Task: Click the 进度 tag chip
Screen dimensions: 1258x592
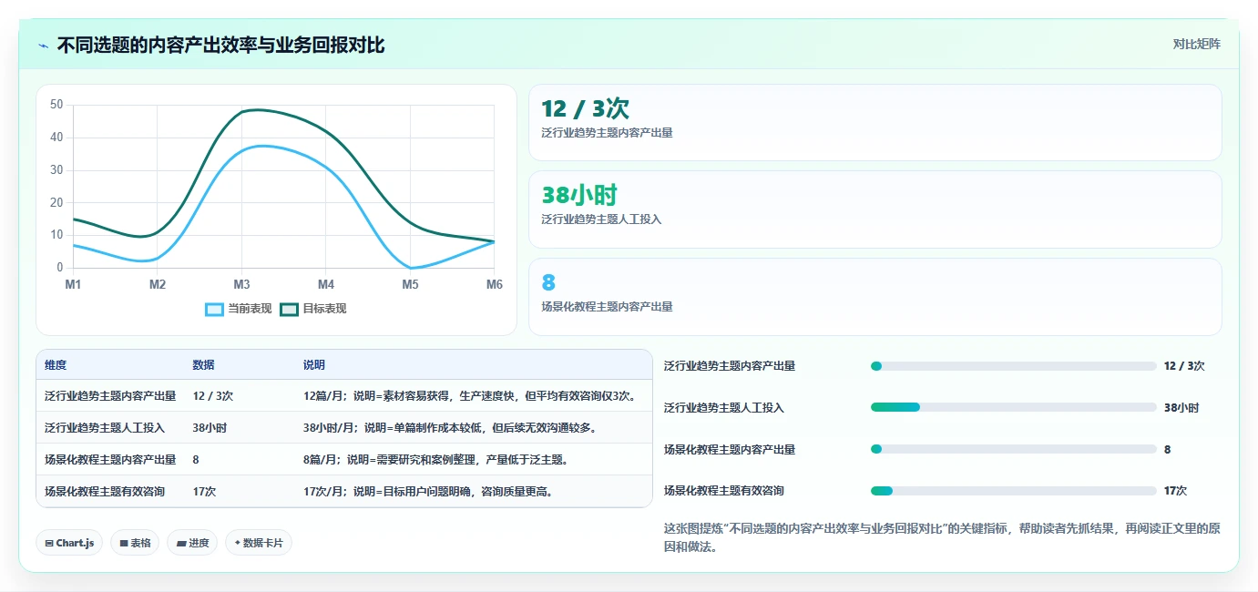Action: [192, 543]
